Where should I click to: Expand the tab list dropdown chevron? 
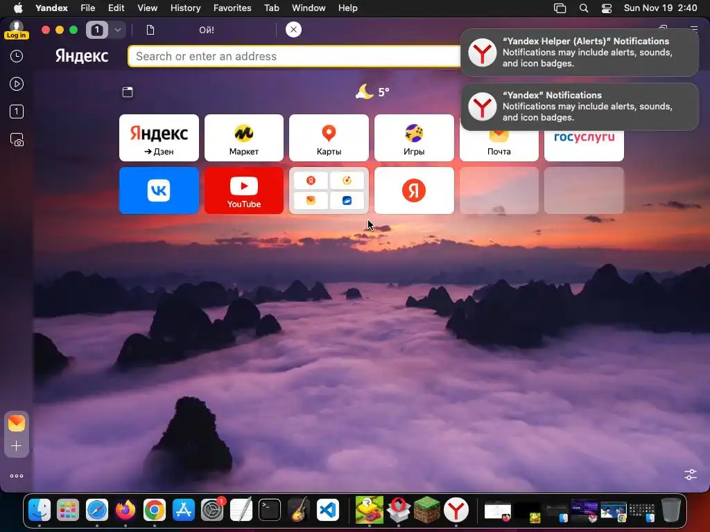pyautogui.click(x=118, y=30)
